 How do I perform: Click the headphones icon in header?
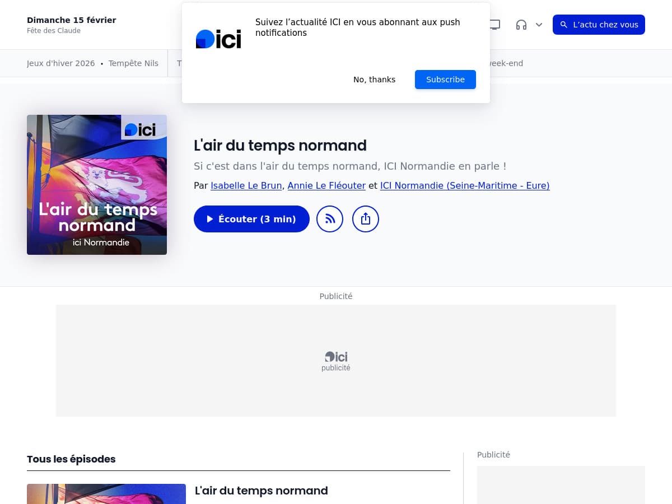click(x=521, y=25)
